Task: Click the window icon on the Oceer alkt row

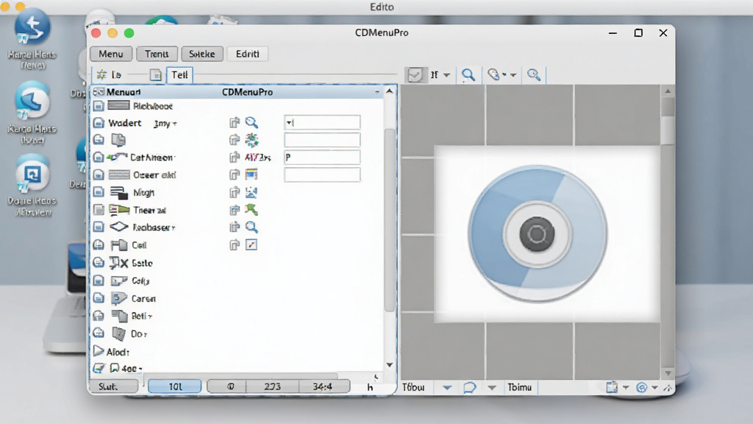Action: coord(251,174)
